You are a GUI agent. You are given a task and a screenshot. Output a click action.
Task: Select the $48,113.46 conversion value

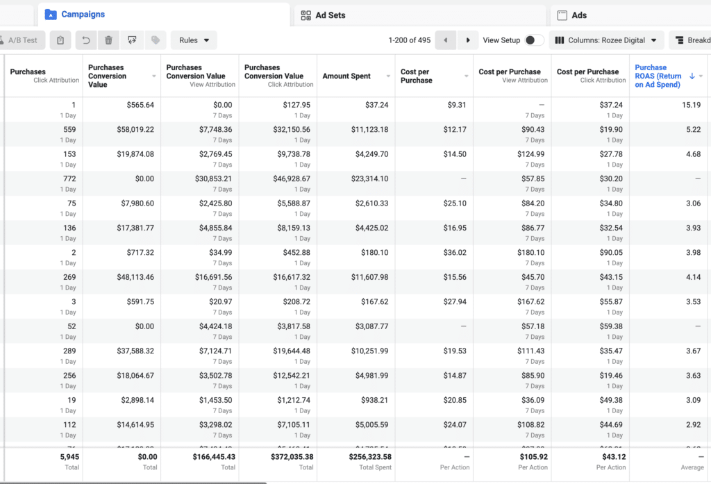(135, 277)
